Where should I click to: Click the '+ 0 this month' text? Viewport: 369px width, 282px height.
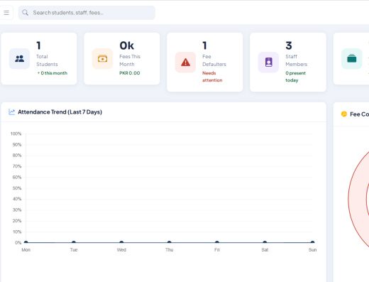(x=52, y=73)
